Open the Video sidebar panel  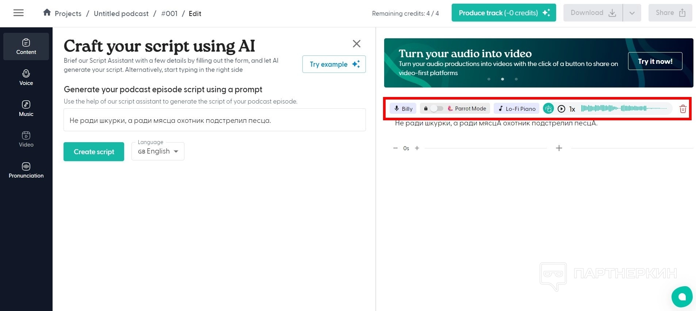click(x=26, y=139)
